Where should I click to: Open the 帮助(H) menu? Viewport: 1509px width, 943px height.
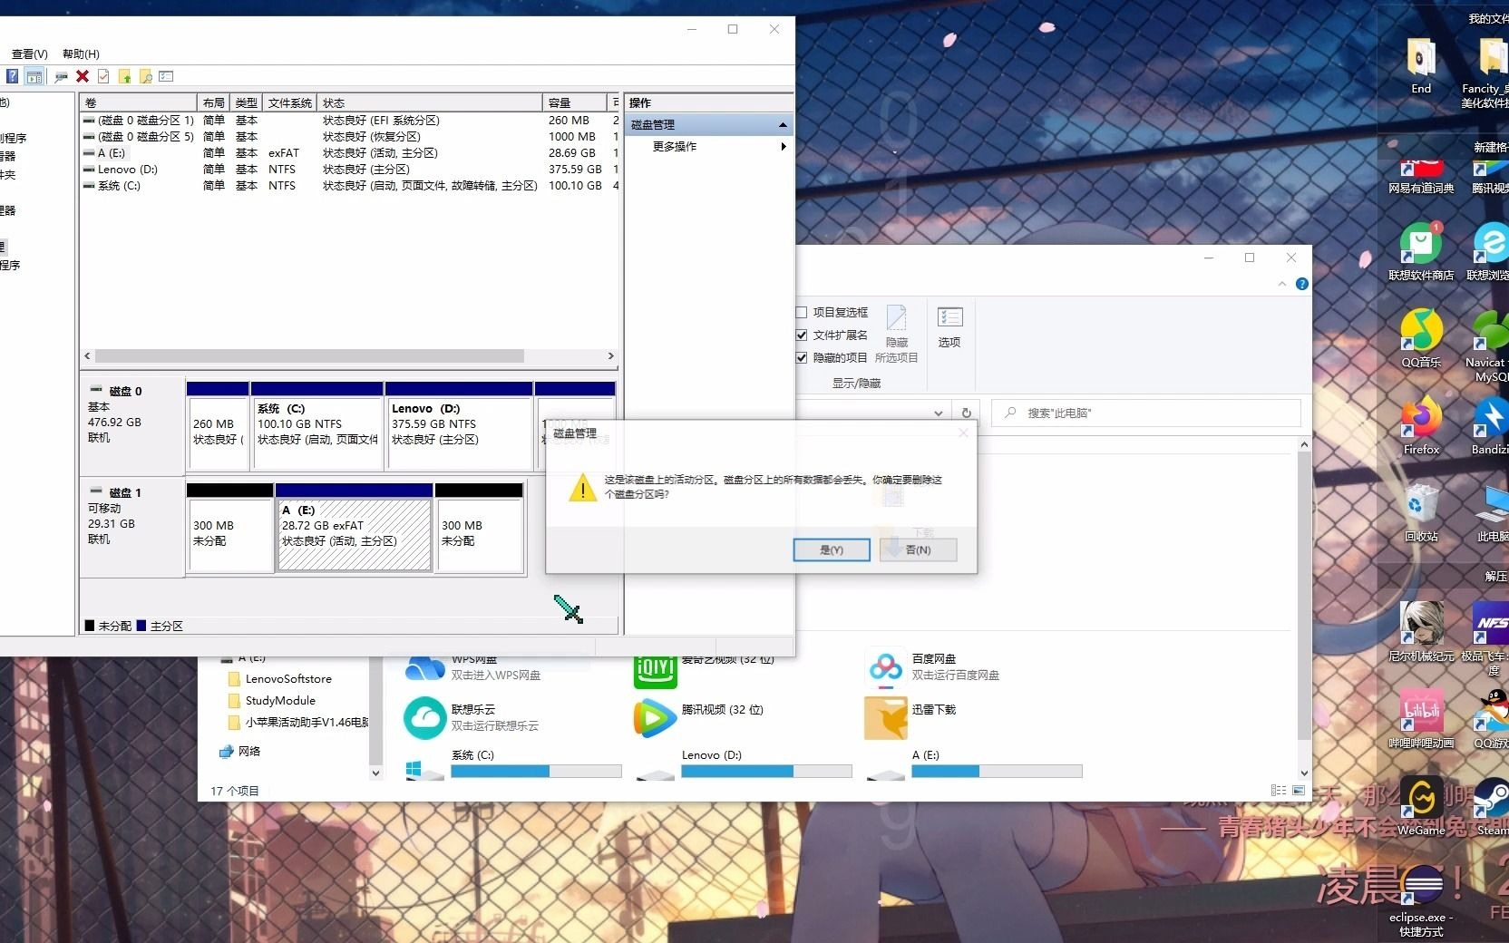81,54
